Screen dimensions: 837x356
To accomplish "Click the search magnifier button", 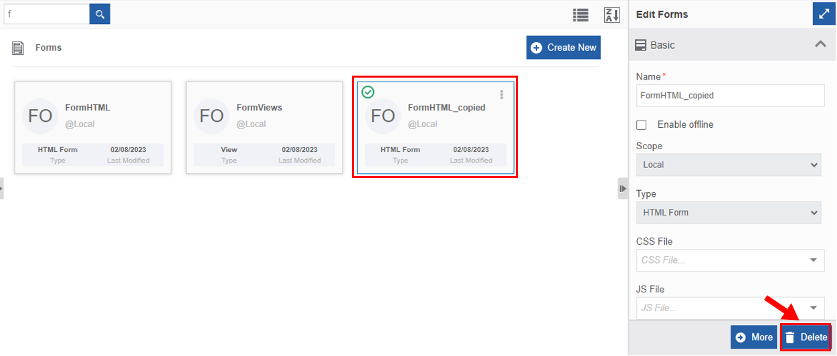I will [x=100, y=13].
